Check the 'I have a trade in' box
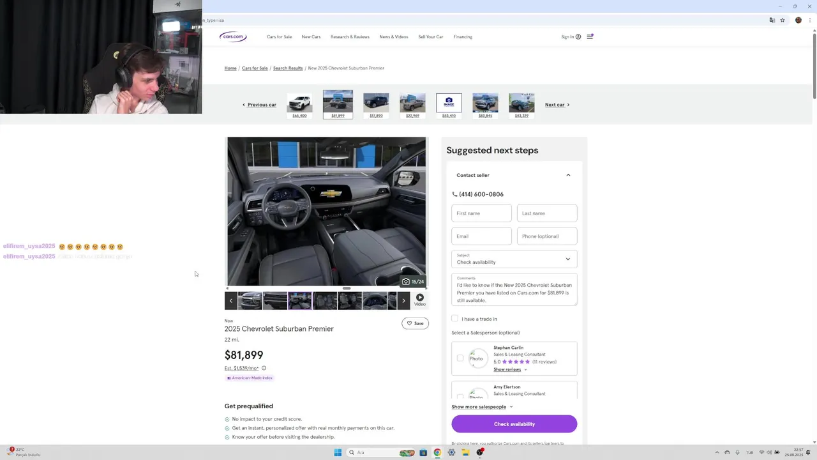The height and width of the screenshot is (460, 817). [x=455, y=318]
